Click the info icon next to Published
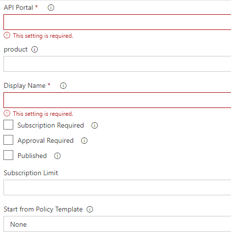The height and width of the screenshot is (238, 231). 57,156
